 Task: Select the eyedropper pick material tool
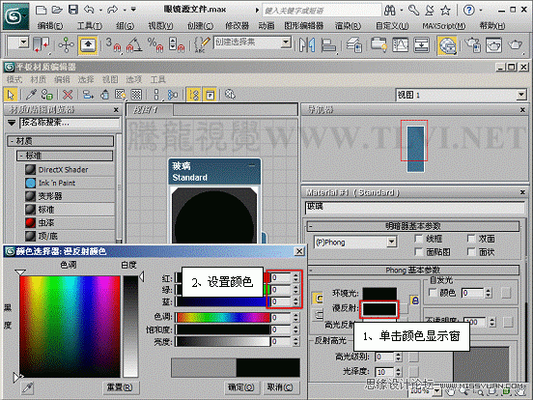pyautogui.click(x=31, y=95)
